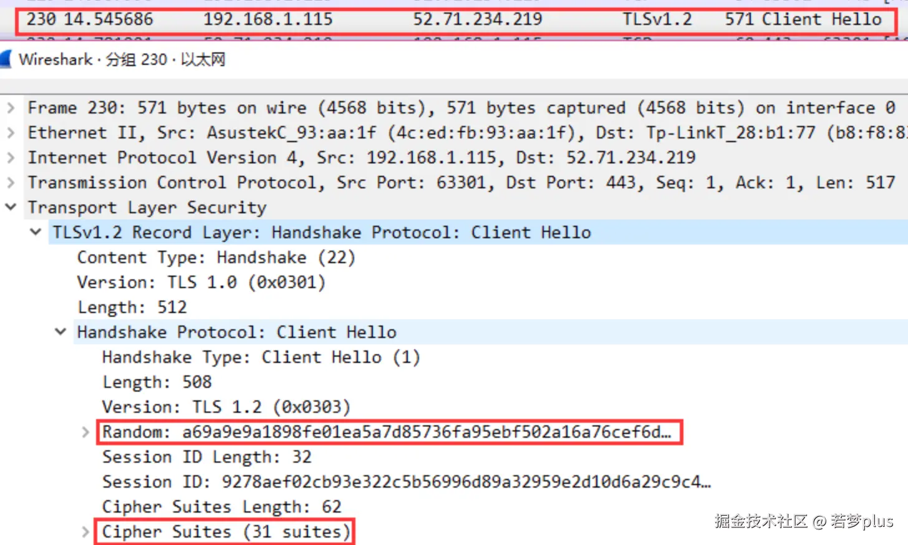This screenshot has height=545, width=908.
Task: Select Cipher Suites Length: 62 line
Action: click(221, 507)
